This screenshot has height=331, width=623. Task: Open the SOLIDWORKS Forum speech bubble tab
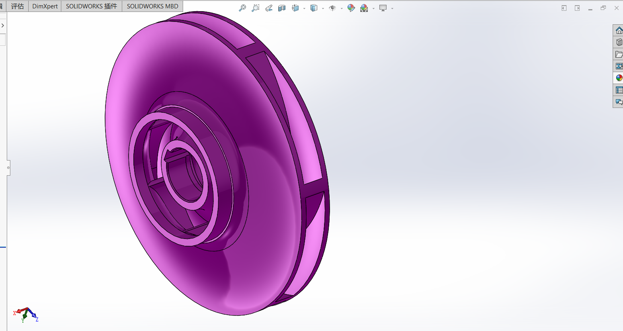(619, 102)
